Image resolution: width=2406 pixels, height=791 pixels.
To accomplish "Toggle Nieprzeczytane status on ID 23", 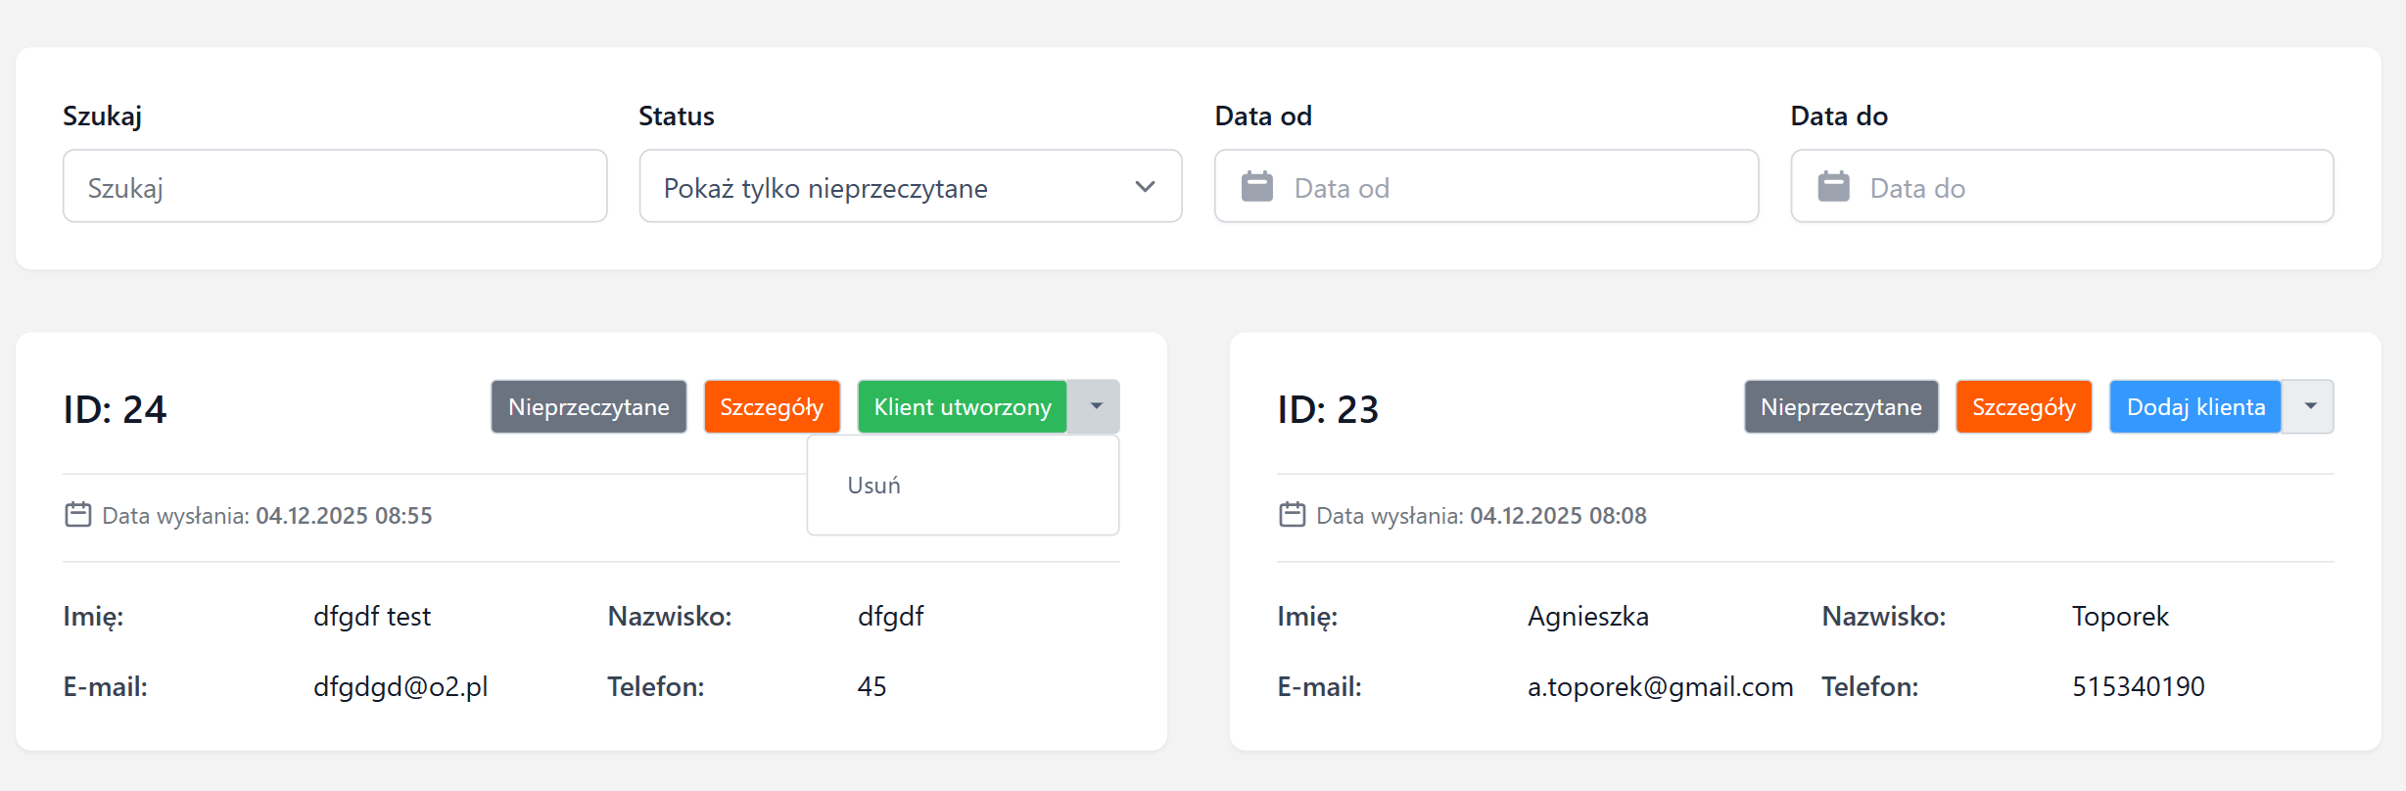I will pos(1841,407).
